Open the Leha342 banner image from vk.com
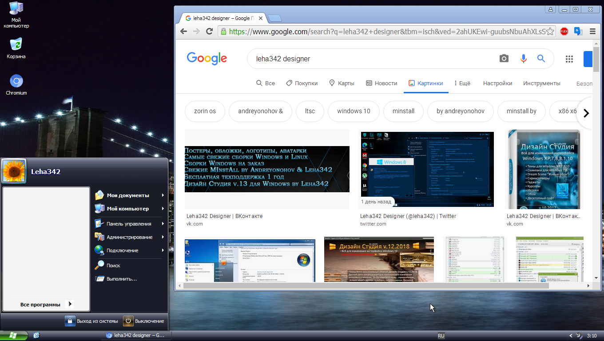604x341 pixels. pyautogui.click(x=267, y=169)
